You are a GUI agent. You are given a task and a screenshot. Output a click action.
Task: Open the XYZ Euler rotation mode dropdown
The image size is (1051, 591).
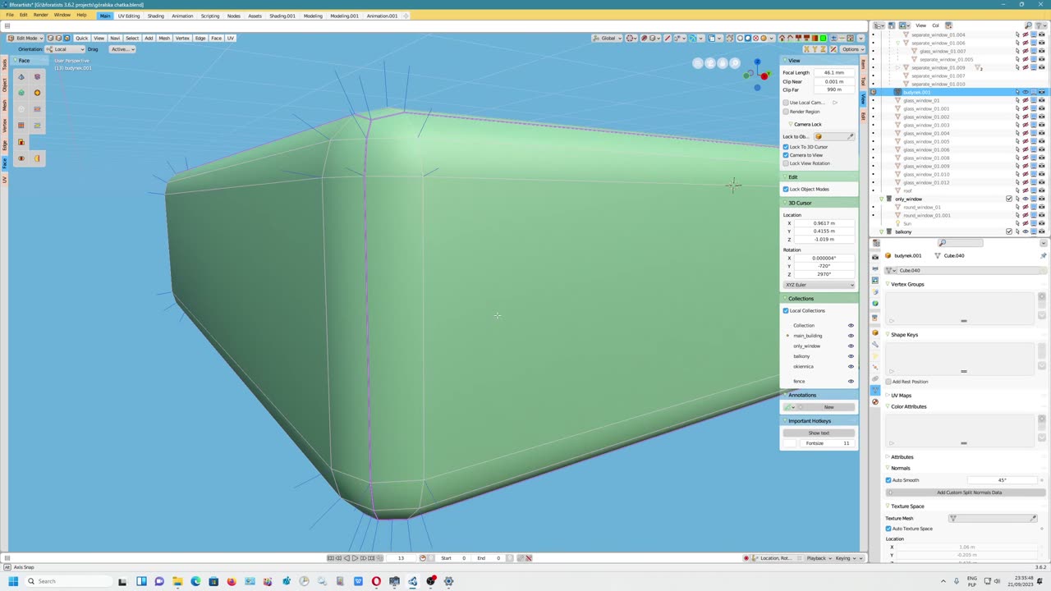click(x=819, y=285)
